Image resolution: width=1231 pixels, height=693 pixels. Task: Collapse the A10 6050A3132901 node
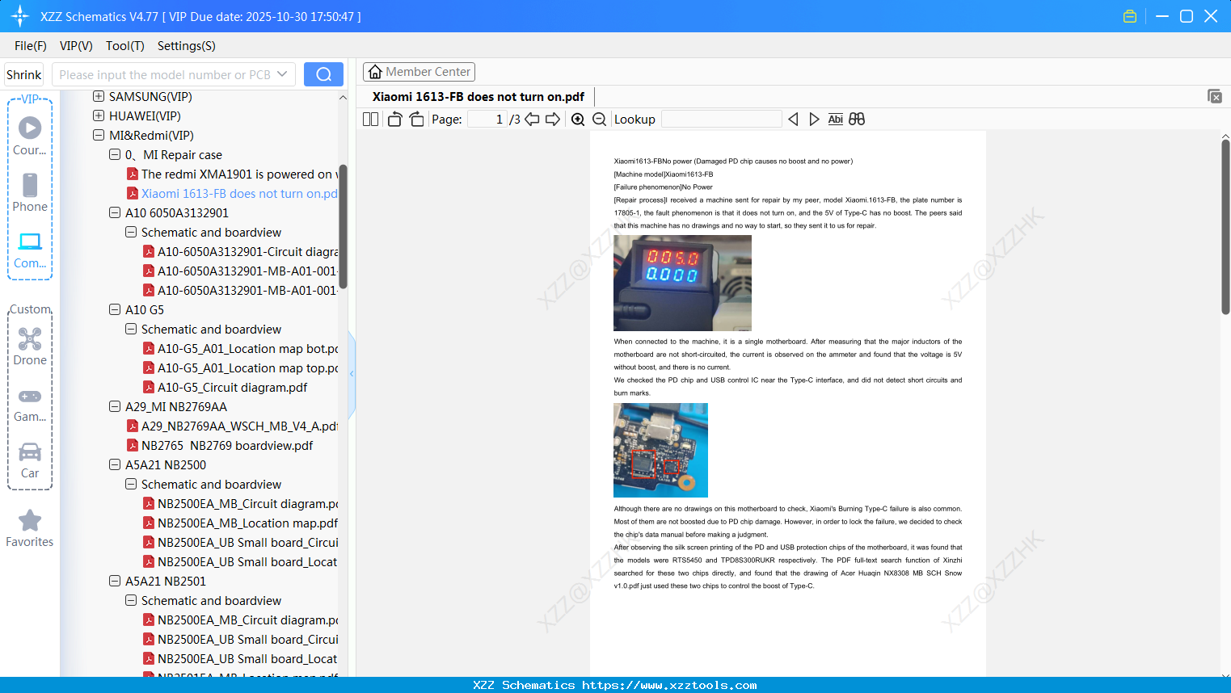[115, 213]
